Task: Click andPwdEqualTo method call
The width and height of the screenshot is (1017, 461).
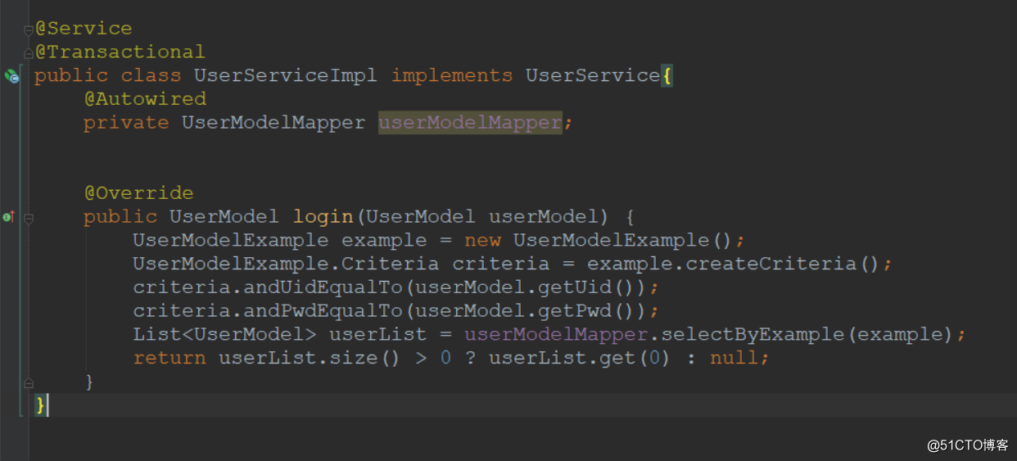Action: [323, 311]
